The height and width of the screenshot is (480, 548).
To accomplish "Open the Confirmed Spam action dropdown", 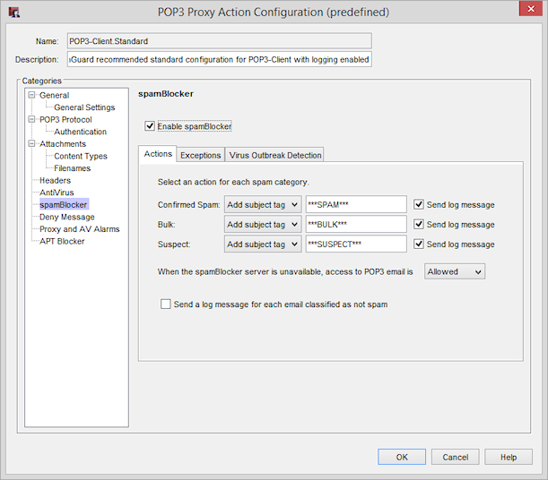I will tap(262, 204).
